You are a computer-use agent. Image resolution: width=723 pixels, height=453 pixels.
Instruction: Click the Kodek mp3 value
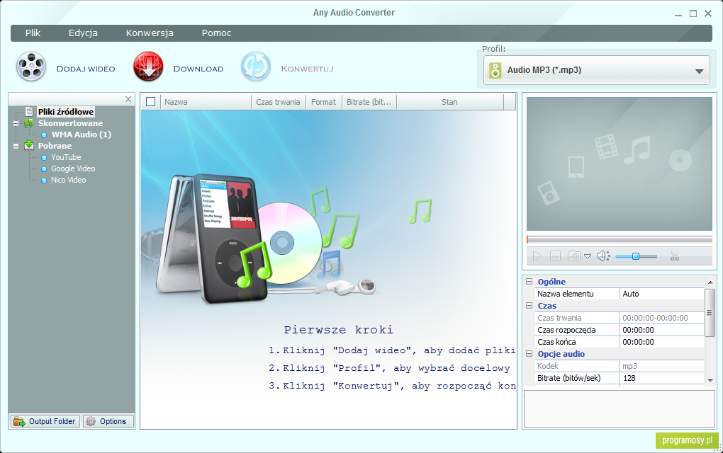pos(661,366)
